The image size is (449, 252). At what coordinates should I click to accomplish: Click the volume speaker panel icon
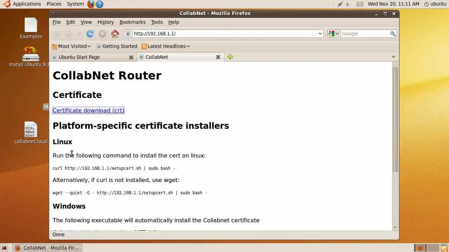tap(349, 4)
